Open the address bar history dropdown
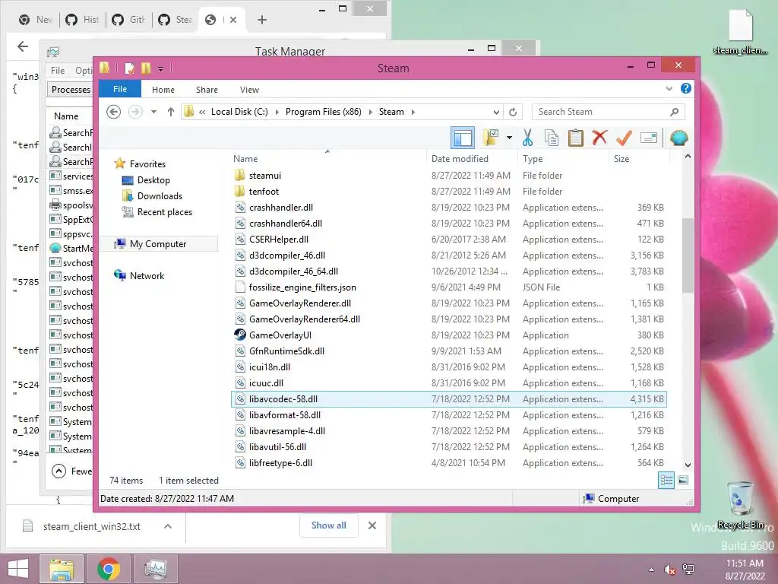 (496, 112)
